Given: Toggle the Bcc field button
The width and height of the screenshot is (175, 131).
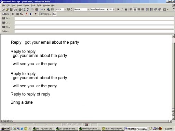Looking at the screenshot, I should pyautogui.click(x=54, y=14).
